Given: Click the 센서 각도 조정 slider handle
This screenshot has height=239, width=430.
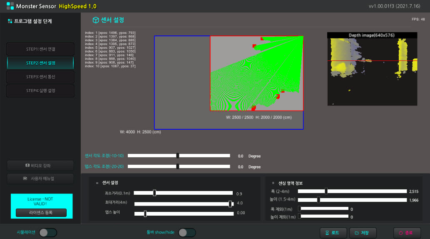Looking at the screenshot, I should [x=178, y=156].
